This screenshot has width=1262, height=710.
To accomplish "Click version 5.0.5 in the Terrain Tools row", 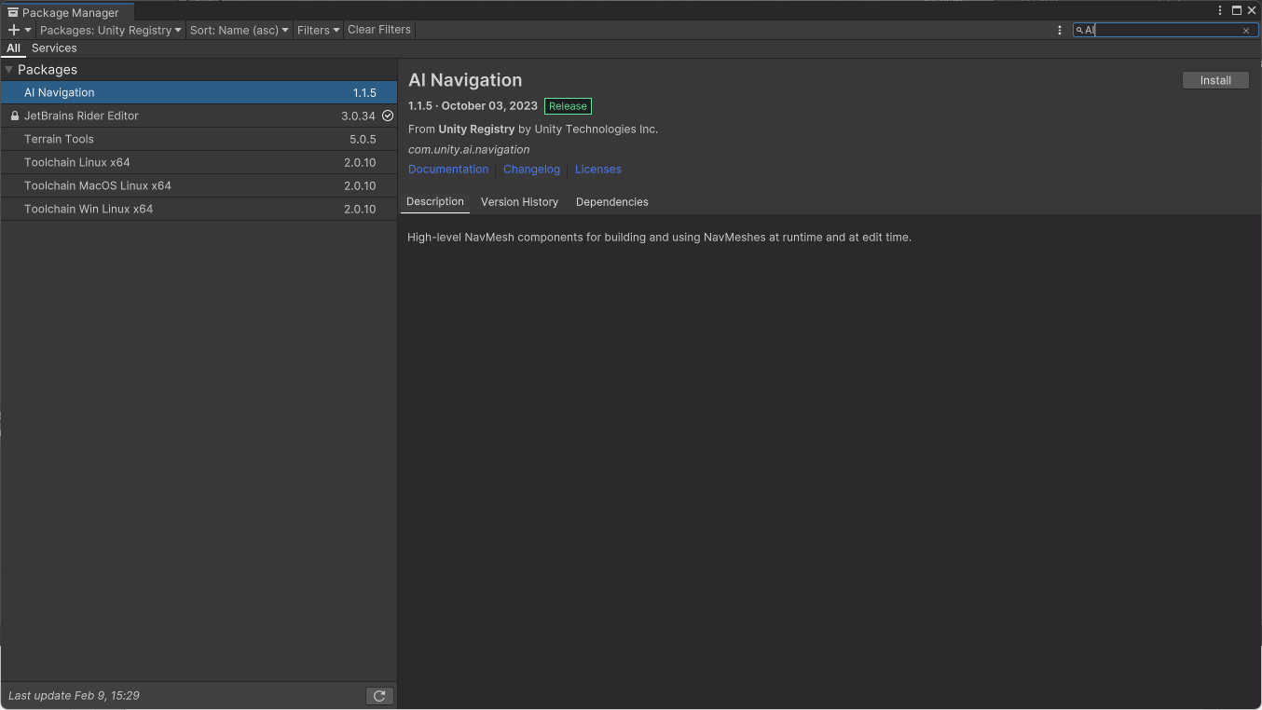I will [x=363, y=140].
